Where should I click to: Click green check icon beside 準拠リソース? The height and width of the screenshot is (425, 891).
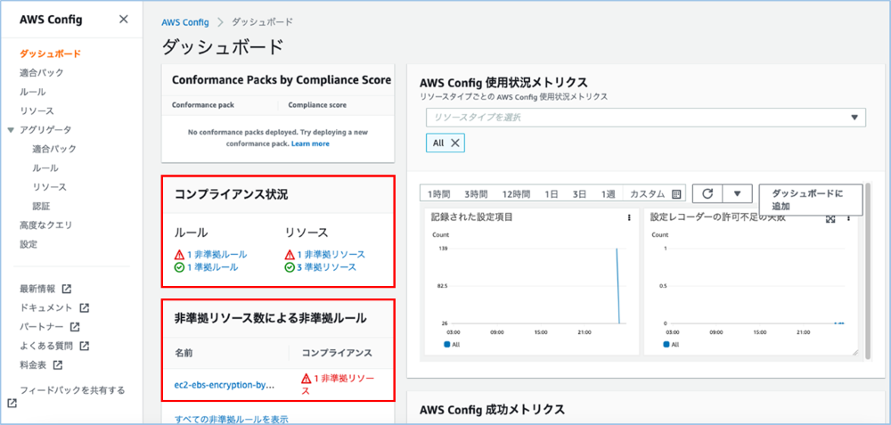290,267
